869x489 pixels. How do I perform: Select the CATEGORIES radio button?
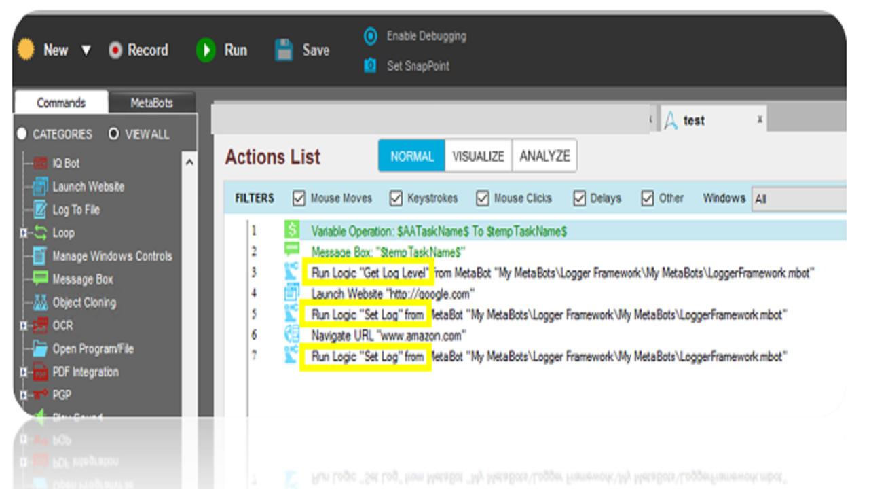[22, 134]
